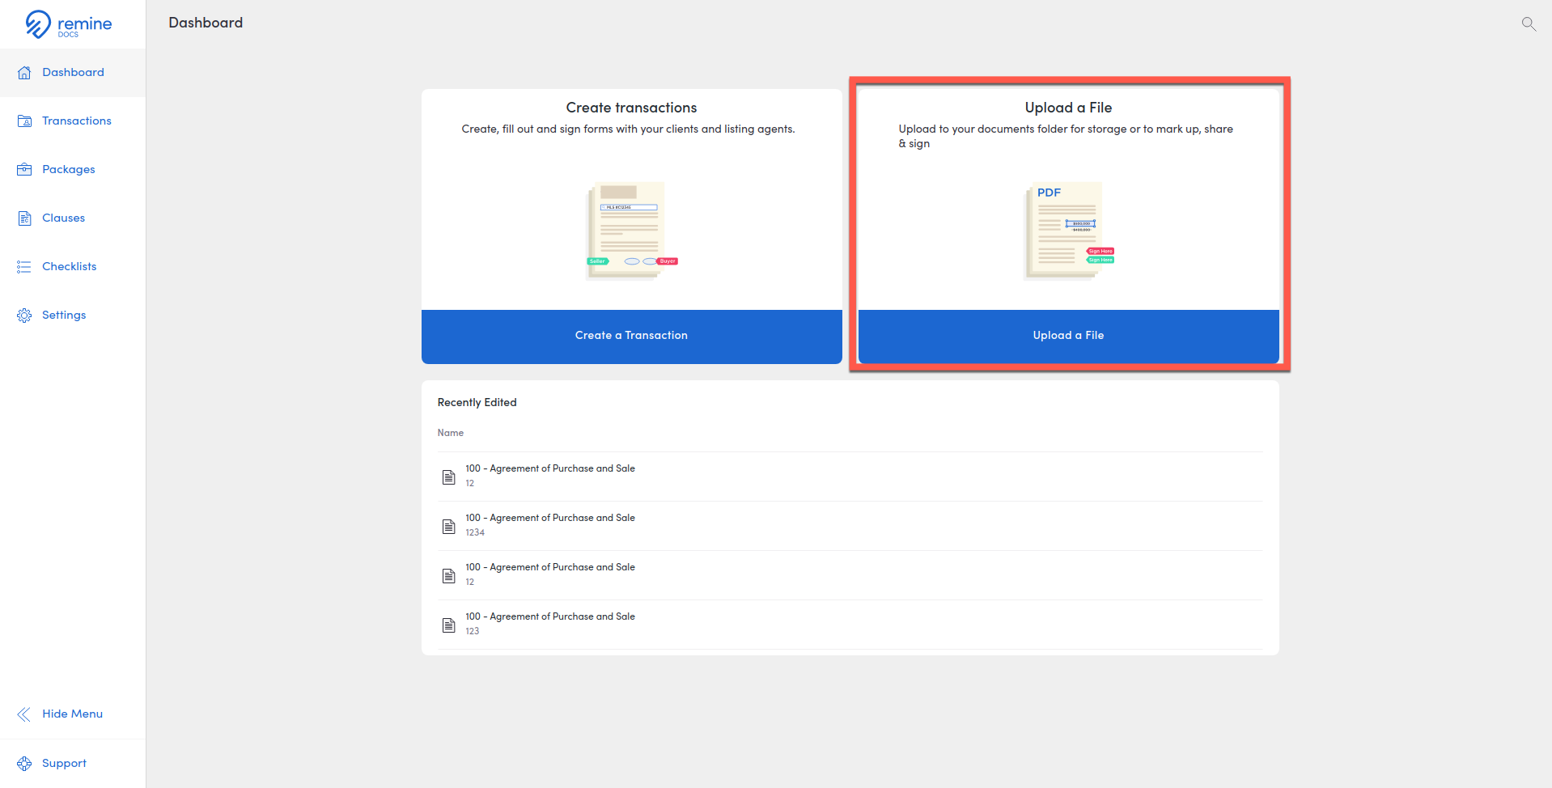Open the Packages sidebar item
The height and width of the screenshot is (788, 1552).
point(73,170)
